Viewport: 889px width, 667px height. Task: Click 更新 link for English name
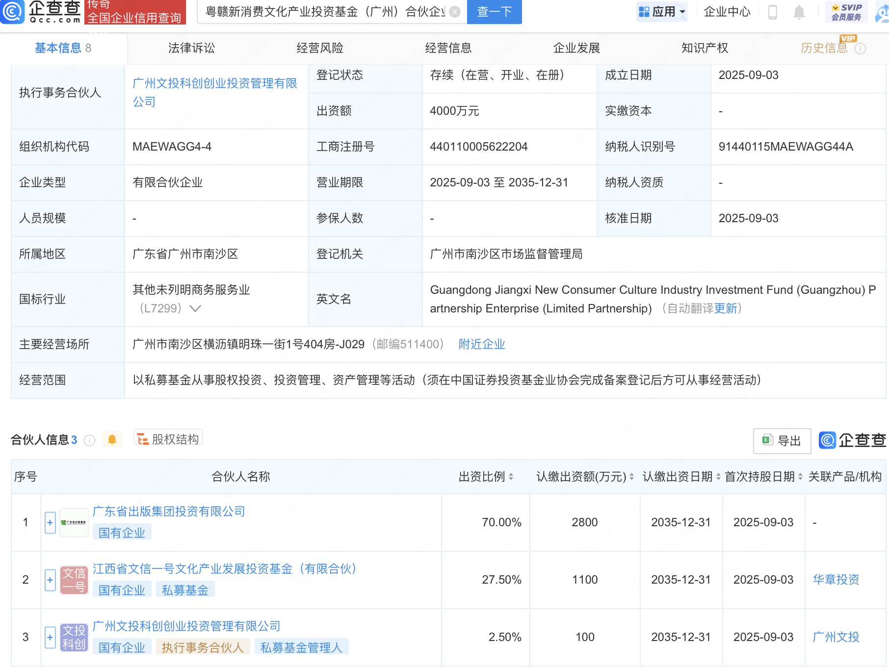(726, 308)
